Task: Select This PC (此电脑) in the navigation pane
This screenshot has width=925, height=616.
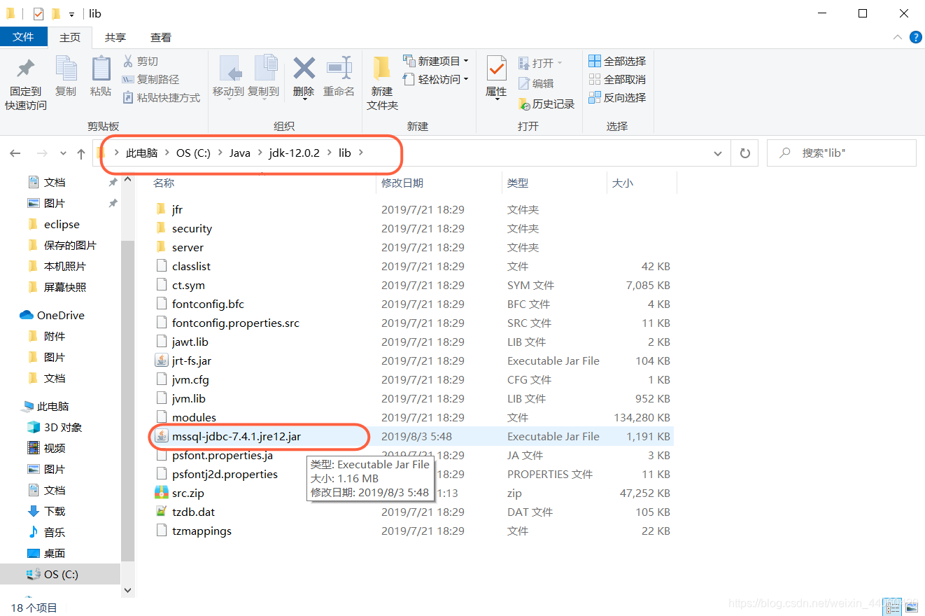Action: click(x=53, y=407)
